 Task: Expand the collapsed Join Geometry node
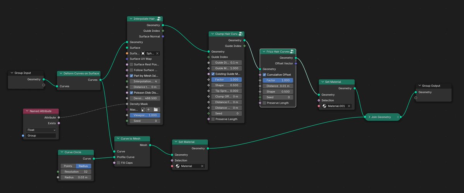(369, 117)
